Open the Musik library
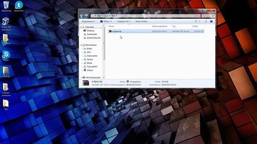Screen dimensions: 257x144 pos(89,63)
